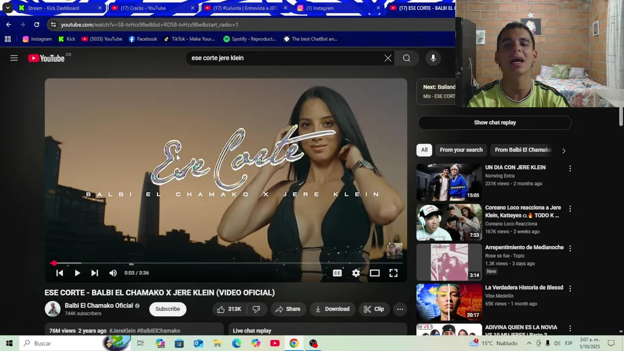Open UN DIA CON JERE KLEIN video thumbnail
The image size is (624, 351).
[449, 182]
